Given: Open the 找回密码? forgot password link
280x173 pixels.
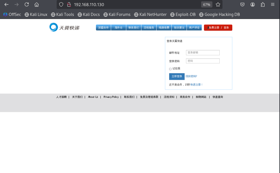Looking at the screenshot, I should coord(191,76).
